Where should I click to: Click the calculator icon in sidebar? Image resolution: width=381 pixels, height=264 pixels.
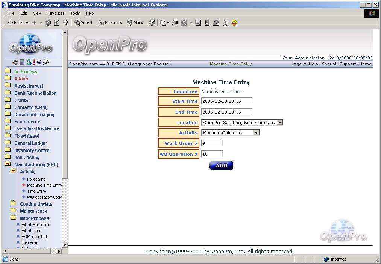point(22,62)
